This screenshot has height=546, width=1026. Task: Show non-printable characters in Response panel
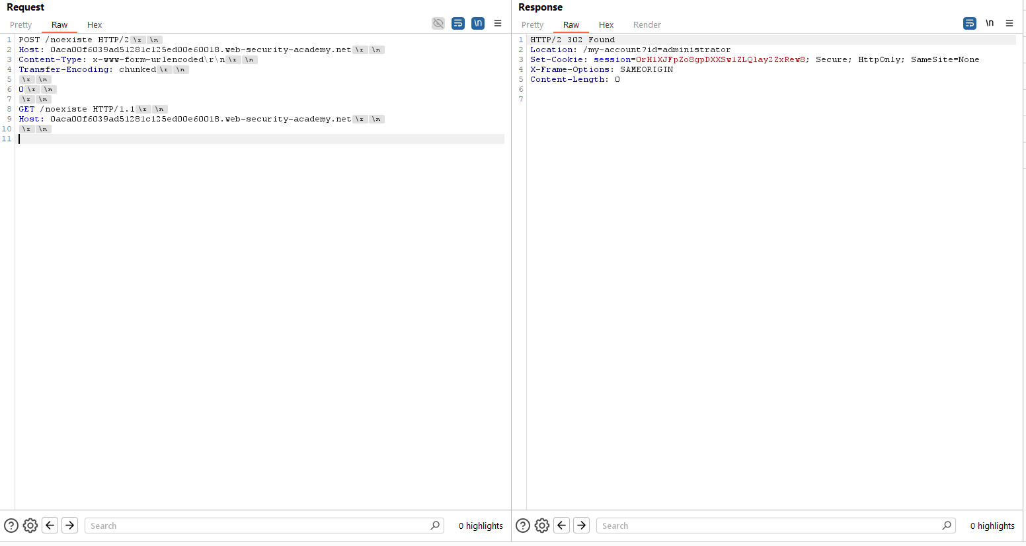coord(990,24)
